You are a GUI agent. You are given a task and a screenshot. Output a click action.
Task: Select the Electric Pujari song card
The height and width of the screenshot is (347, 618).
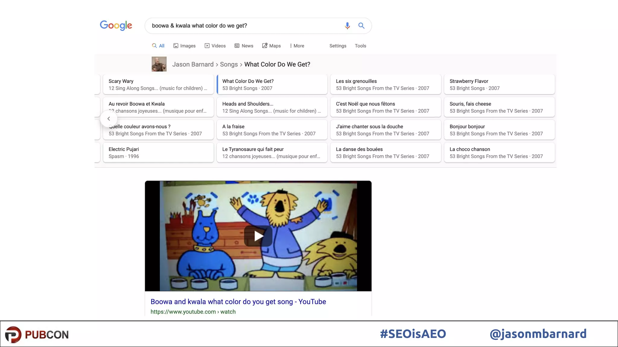click(158, 153)
